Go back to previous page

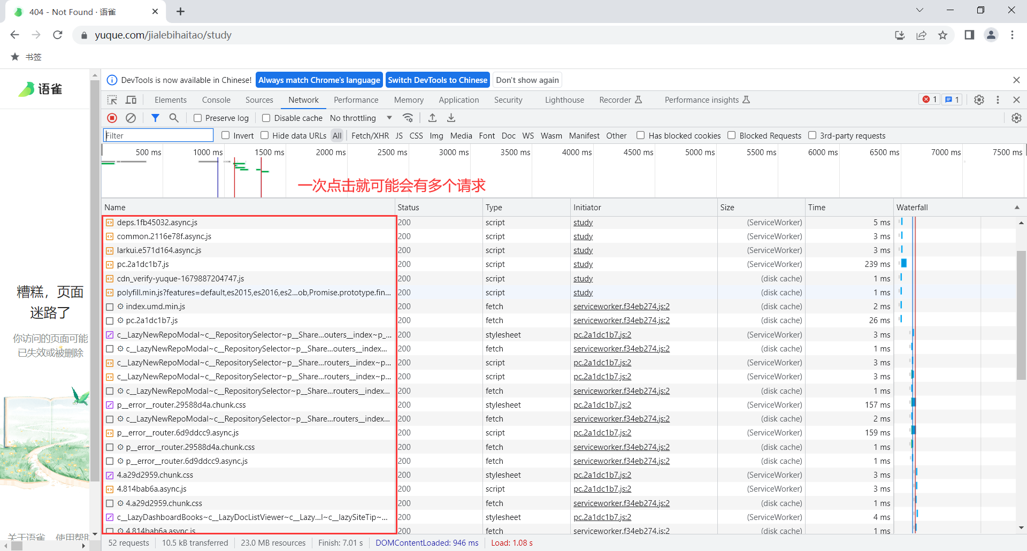[x=14, y=35]
